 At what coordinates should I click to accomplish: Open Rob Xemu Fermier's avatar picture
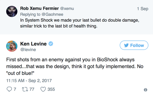click(12, 11)
